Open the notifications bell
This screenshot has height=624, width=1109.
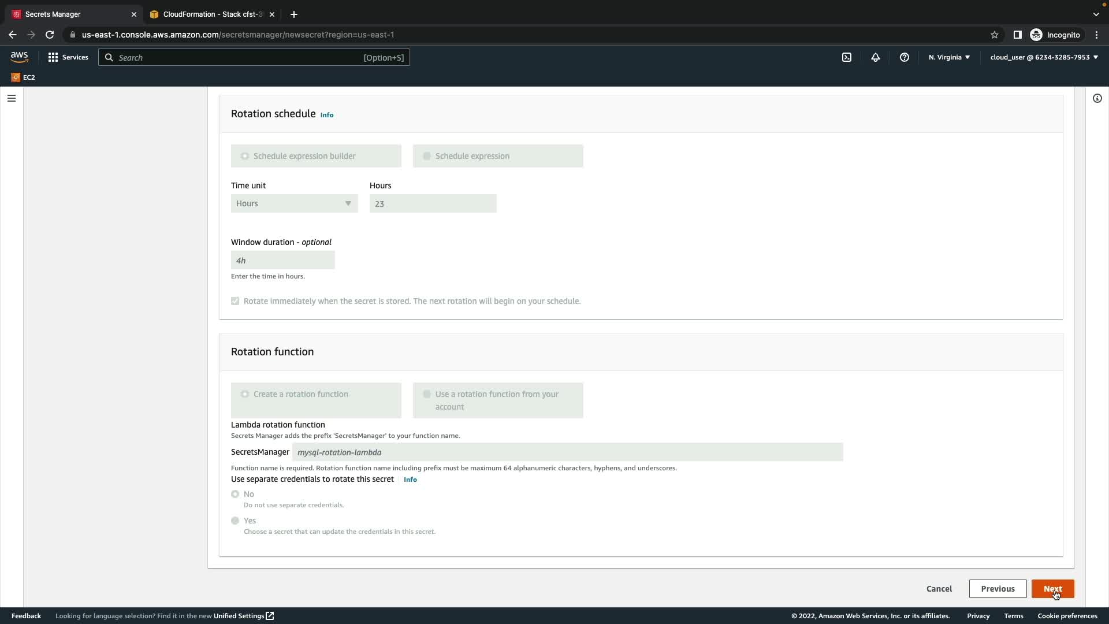876,57
